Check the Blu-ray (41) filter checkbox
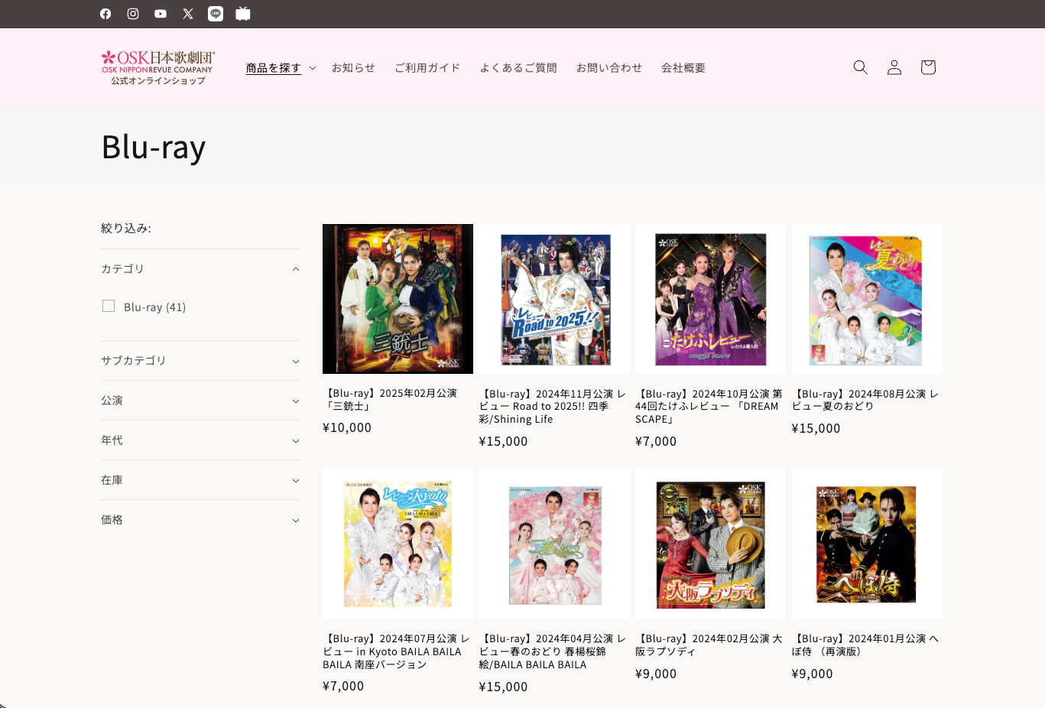 pos(109,307)
